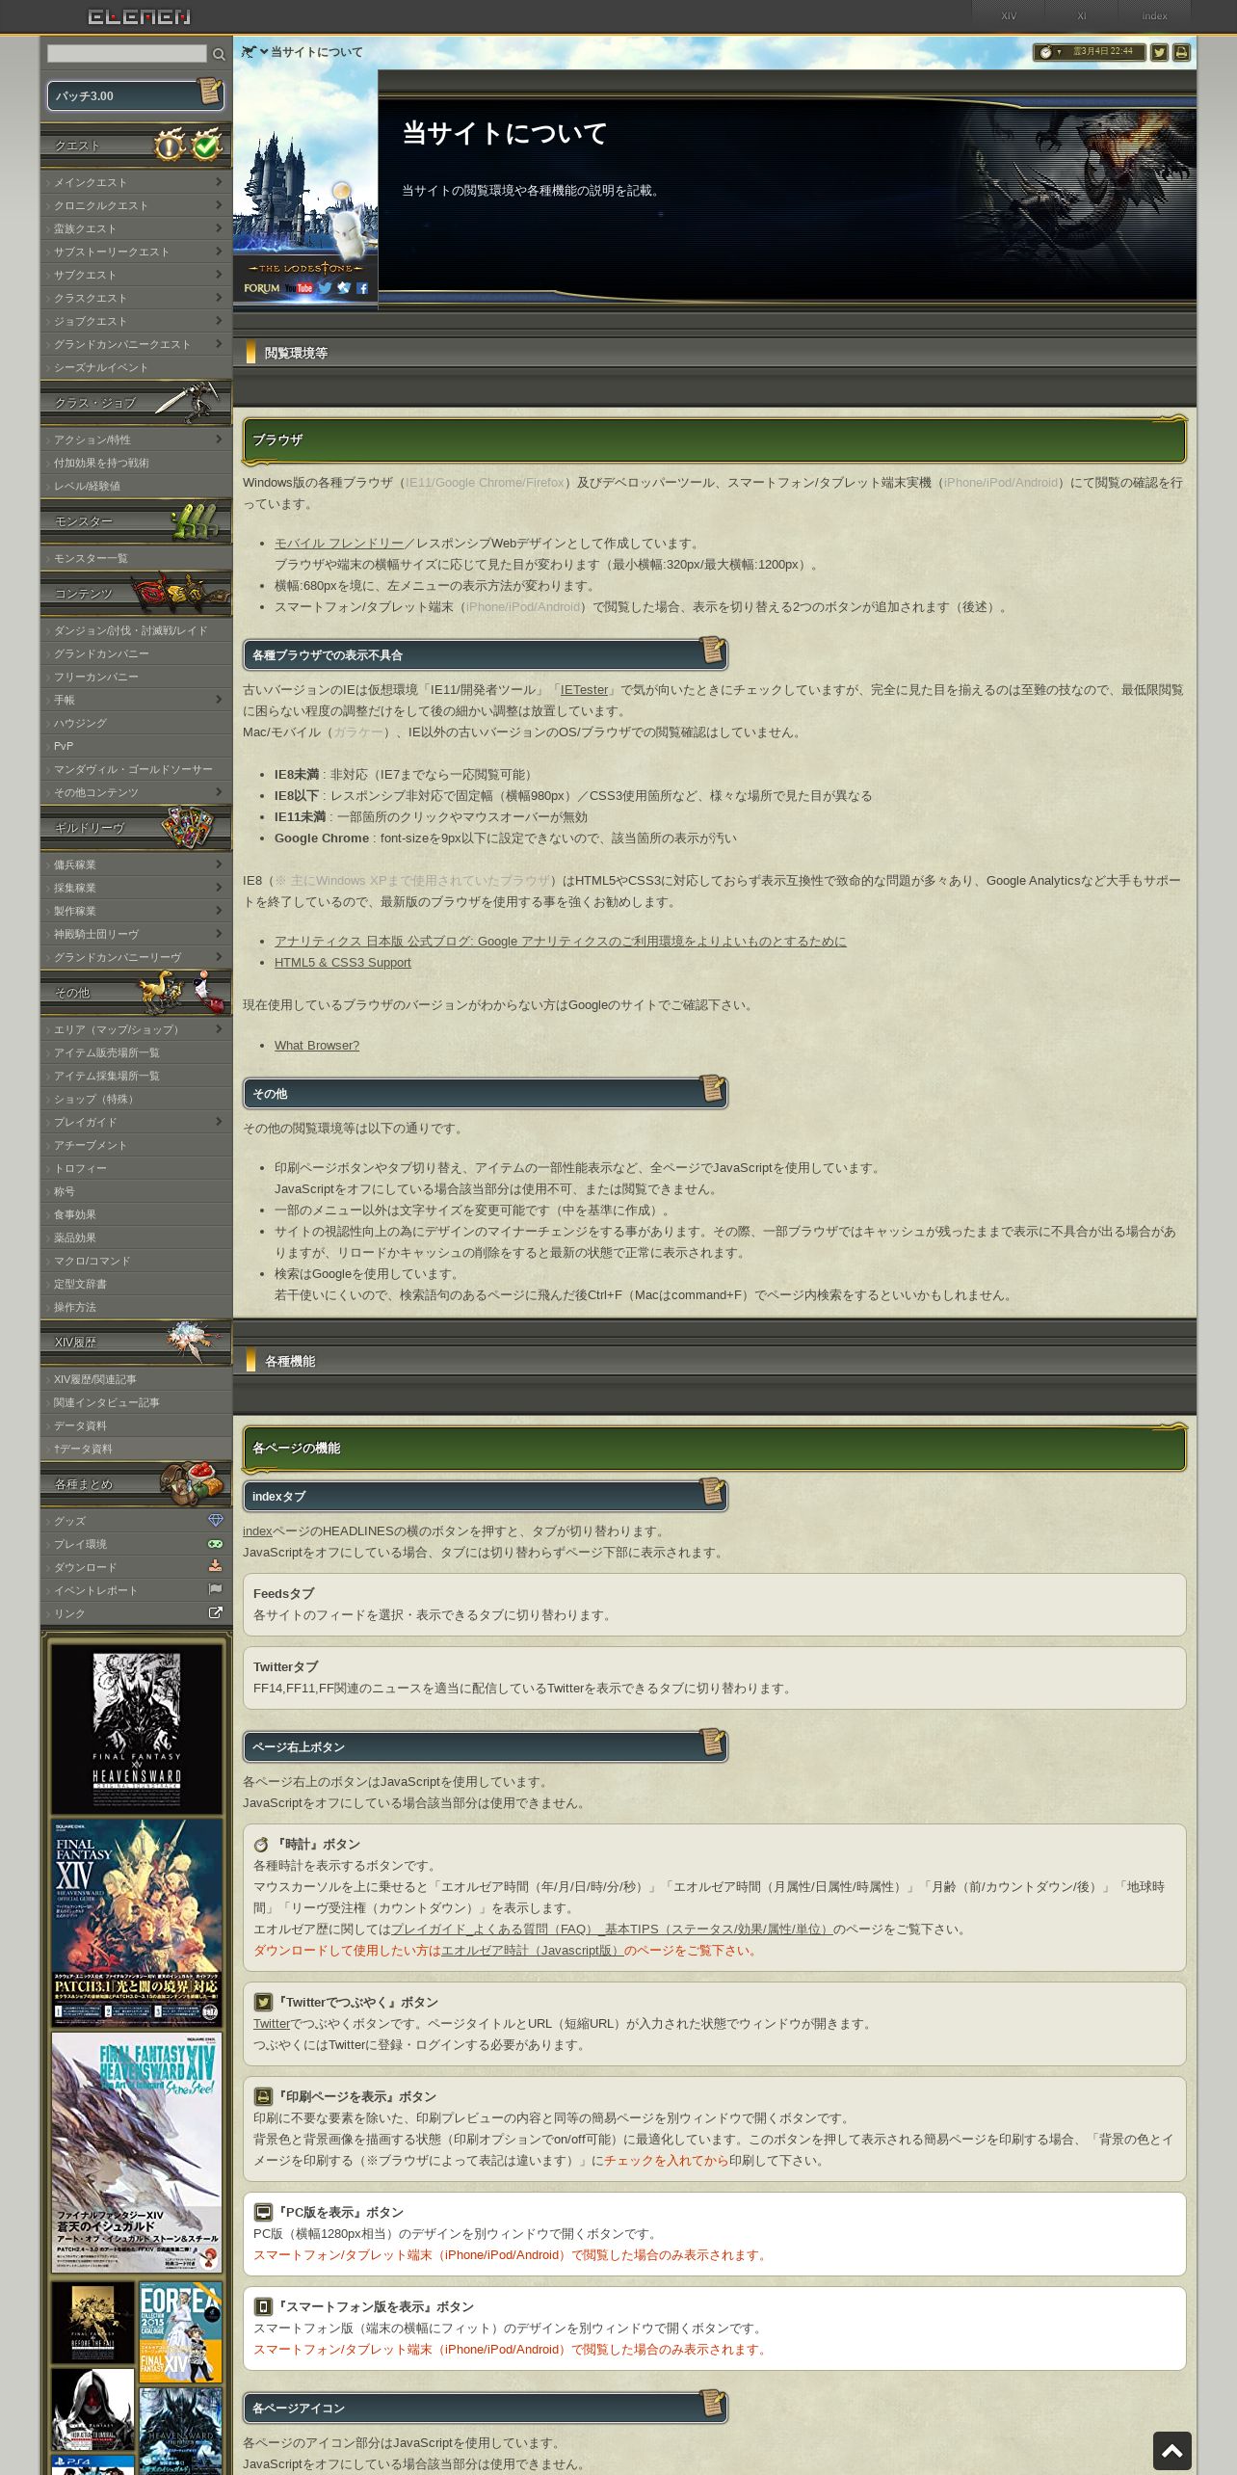Click the scroll icon on ページ右上ボタン header
The height and width of the screenshot is (2475, 1237).
point(712,1743)
